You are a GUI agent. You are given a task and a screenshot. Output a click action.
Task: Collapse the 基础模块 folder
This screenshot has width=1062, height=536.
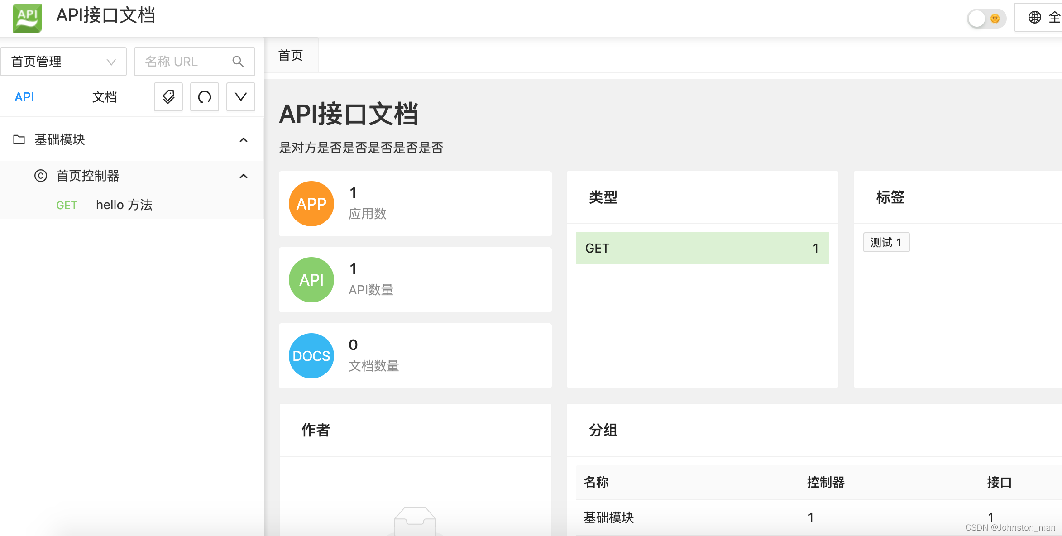pyautogui.click(x=244, y=140)
